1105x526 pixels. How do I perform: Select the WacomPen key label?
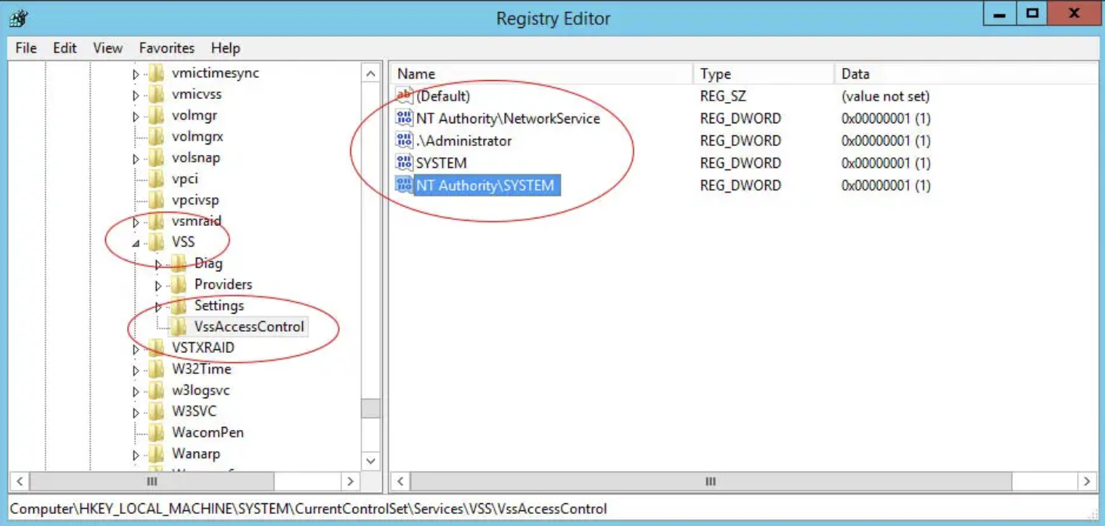click(x=207, y=432)
